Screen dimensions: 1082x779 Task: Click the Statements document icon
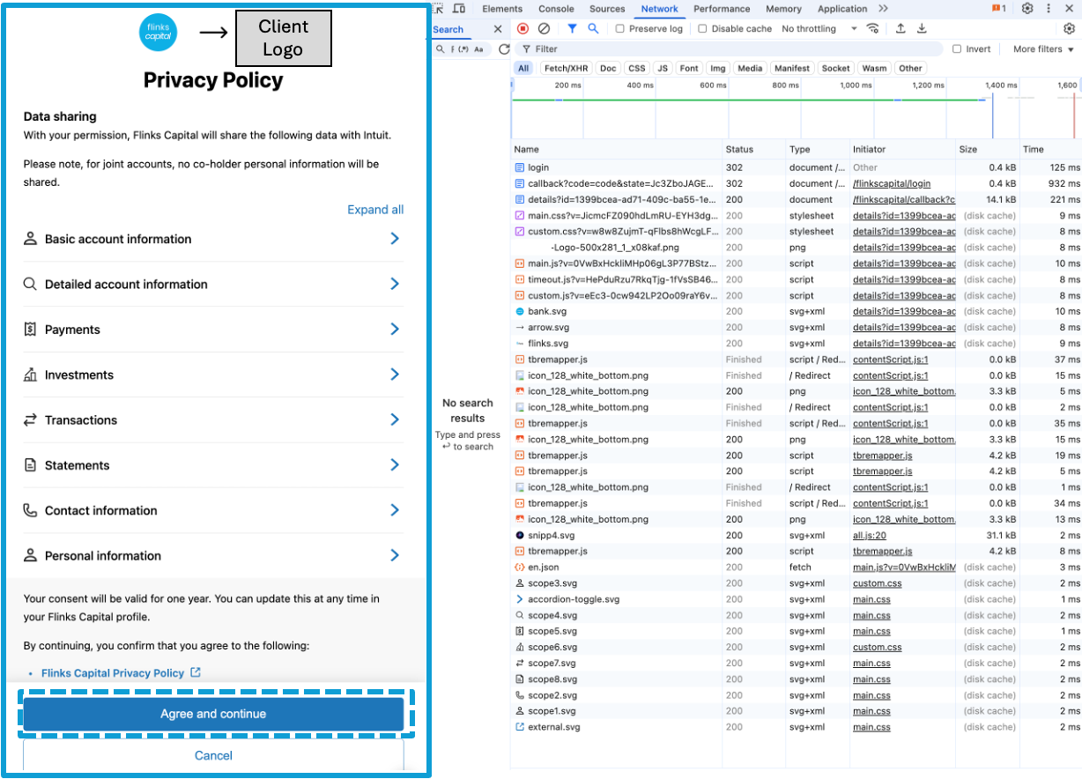click(x=30, y=465)
